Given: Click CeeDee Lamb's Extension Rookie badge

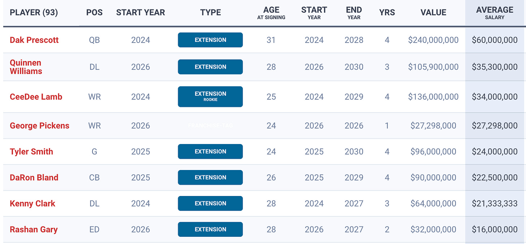Looking at the screenshot, I should tap(210, 96).
